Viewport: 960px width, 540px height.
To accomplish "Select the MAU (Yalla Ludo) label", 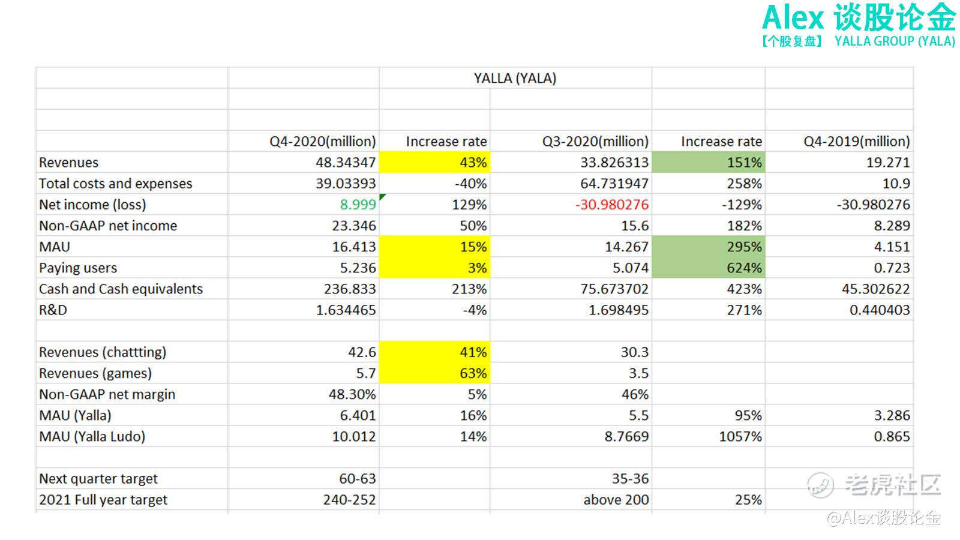I will (x=92, y=436).
